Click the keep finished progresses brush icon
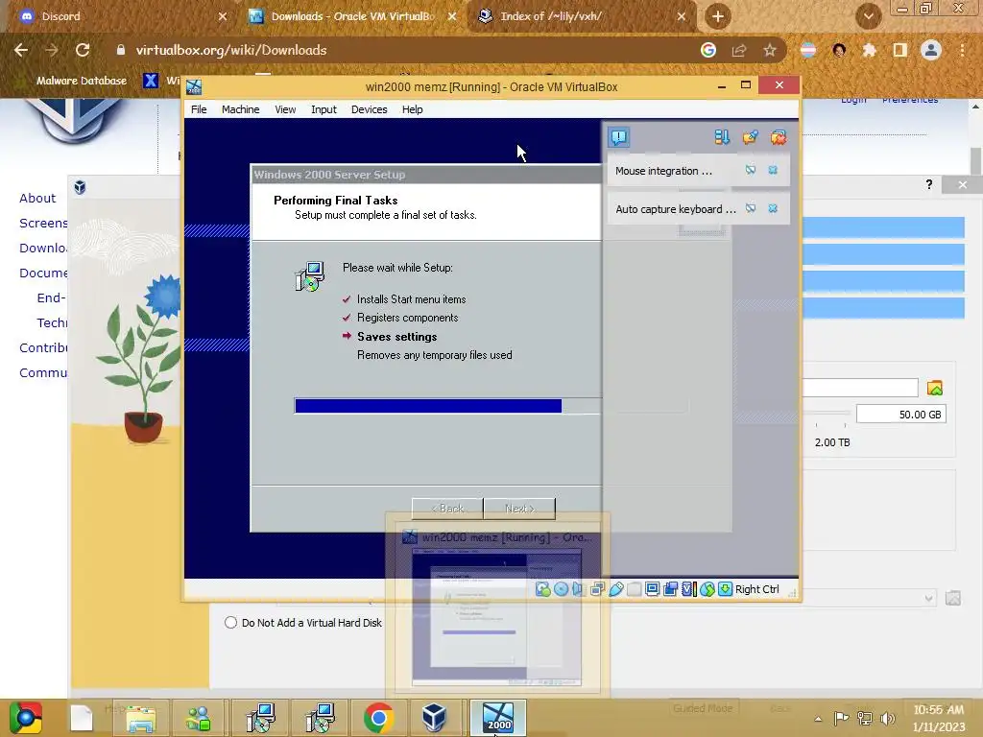 pos(750,137)
